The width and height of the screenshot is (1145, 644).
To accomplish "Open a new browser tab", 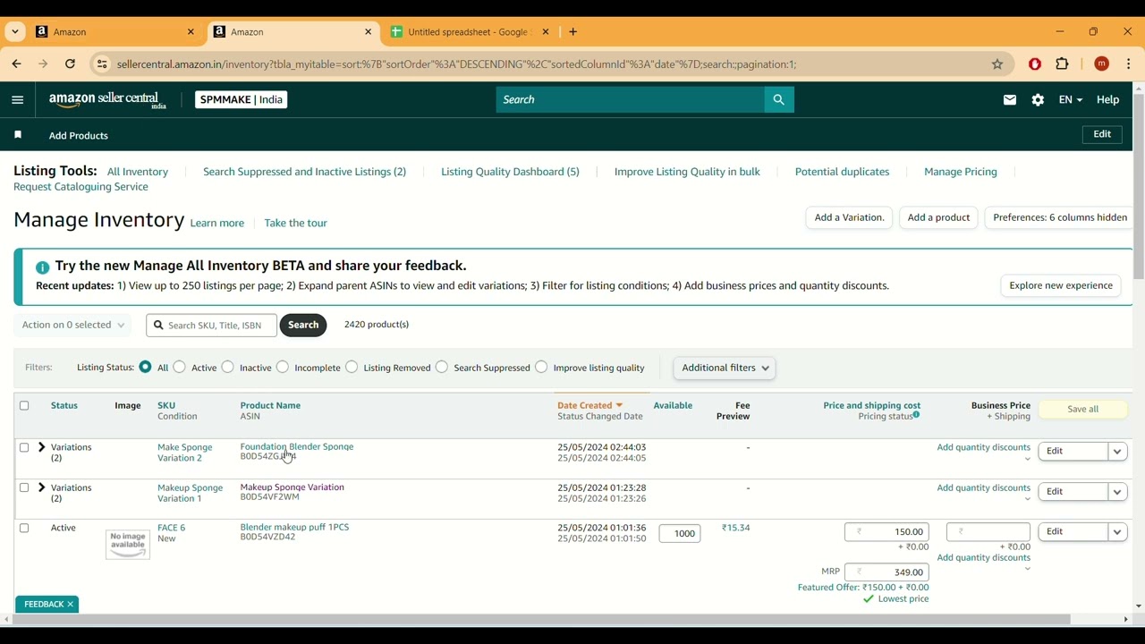I will pos(573,32).
